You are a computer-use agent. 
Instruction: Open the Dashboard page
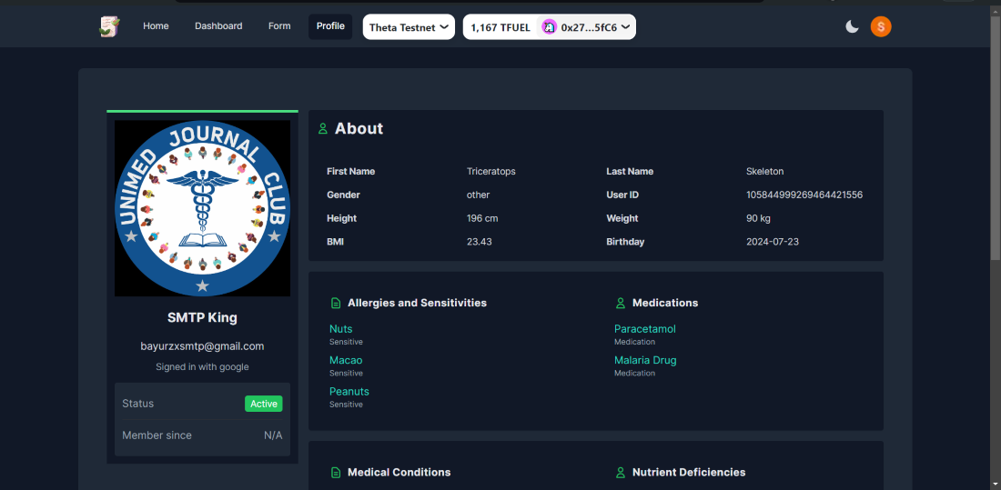(x=218, y=26)
